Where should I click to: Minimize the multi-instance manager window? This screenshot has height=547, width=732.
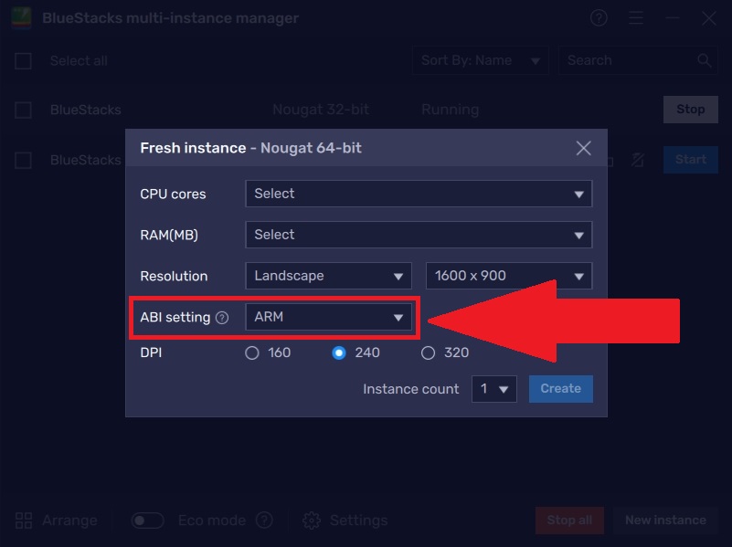(x=673, y=18)
